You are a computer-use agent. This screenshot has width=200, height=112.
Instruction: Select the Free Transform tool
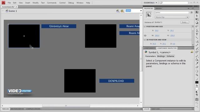pos(197,19)
